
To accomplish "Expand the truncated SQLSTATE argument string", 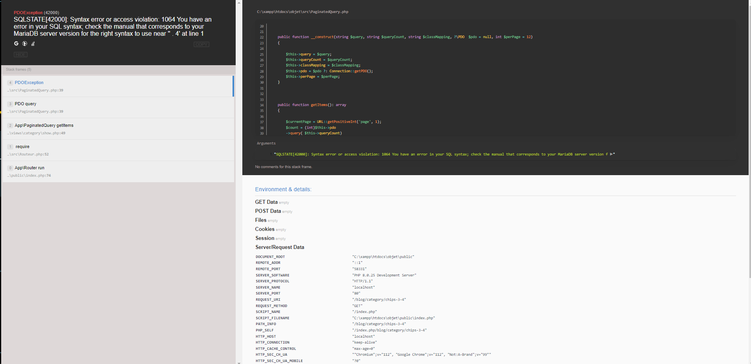I will pyautogui.click(x=611, y=154).
